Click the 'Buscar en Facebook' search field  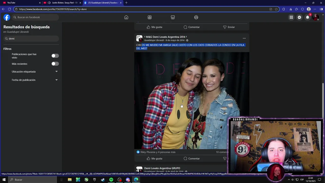click(x=35, y=17)
